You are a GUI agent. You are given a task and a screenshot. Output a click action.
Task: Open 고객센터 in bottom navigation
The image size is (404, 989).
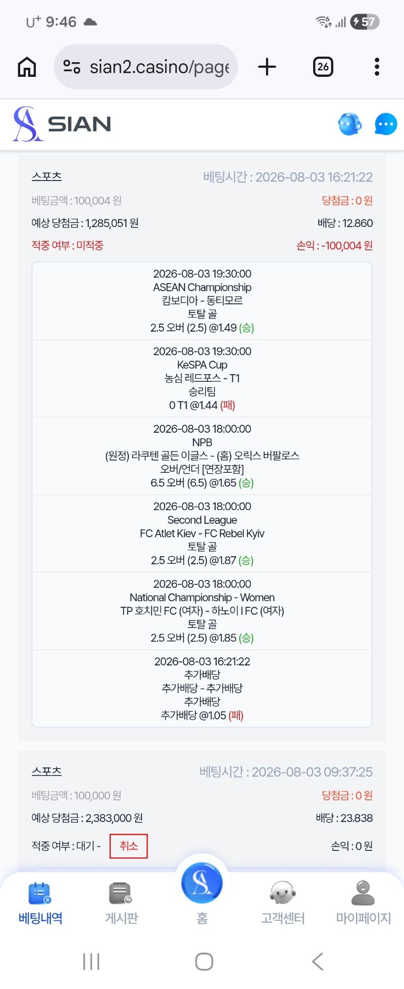tap(283, 903)
